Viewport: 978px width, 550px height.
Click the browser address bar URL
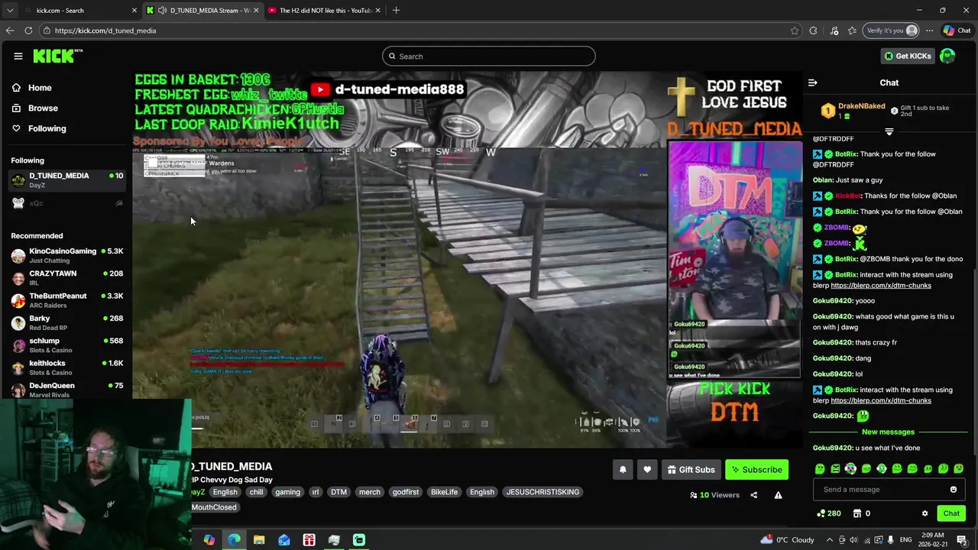tap(105, 31)
